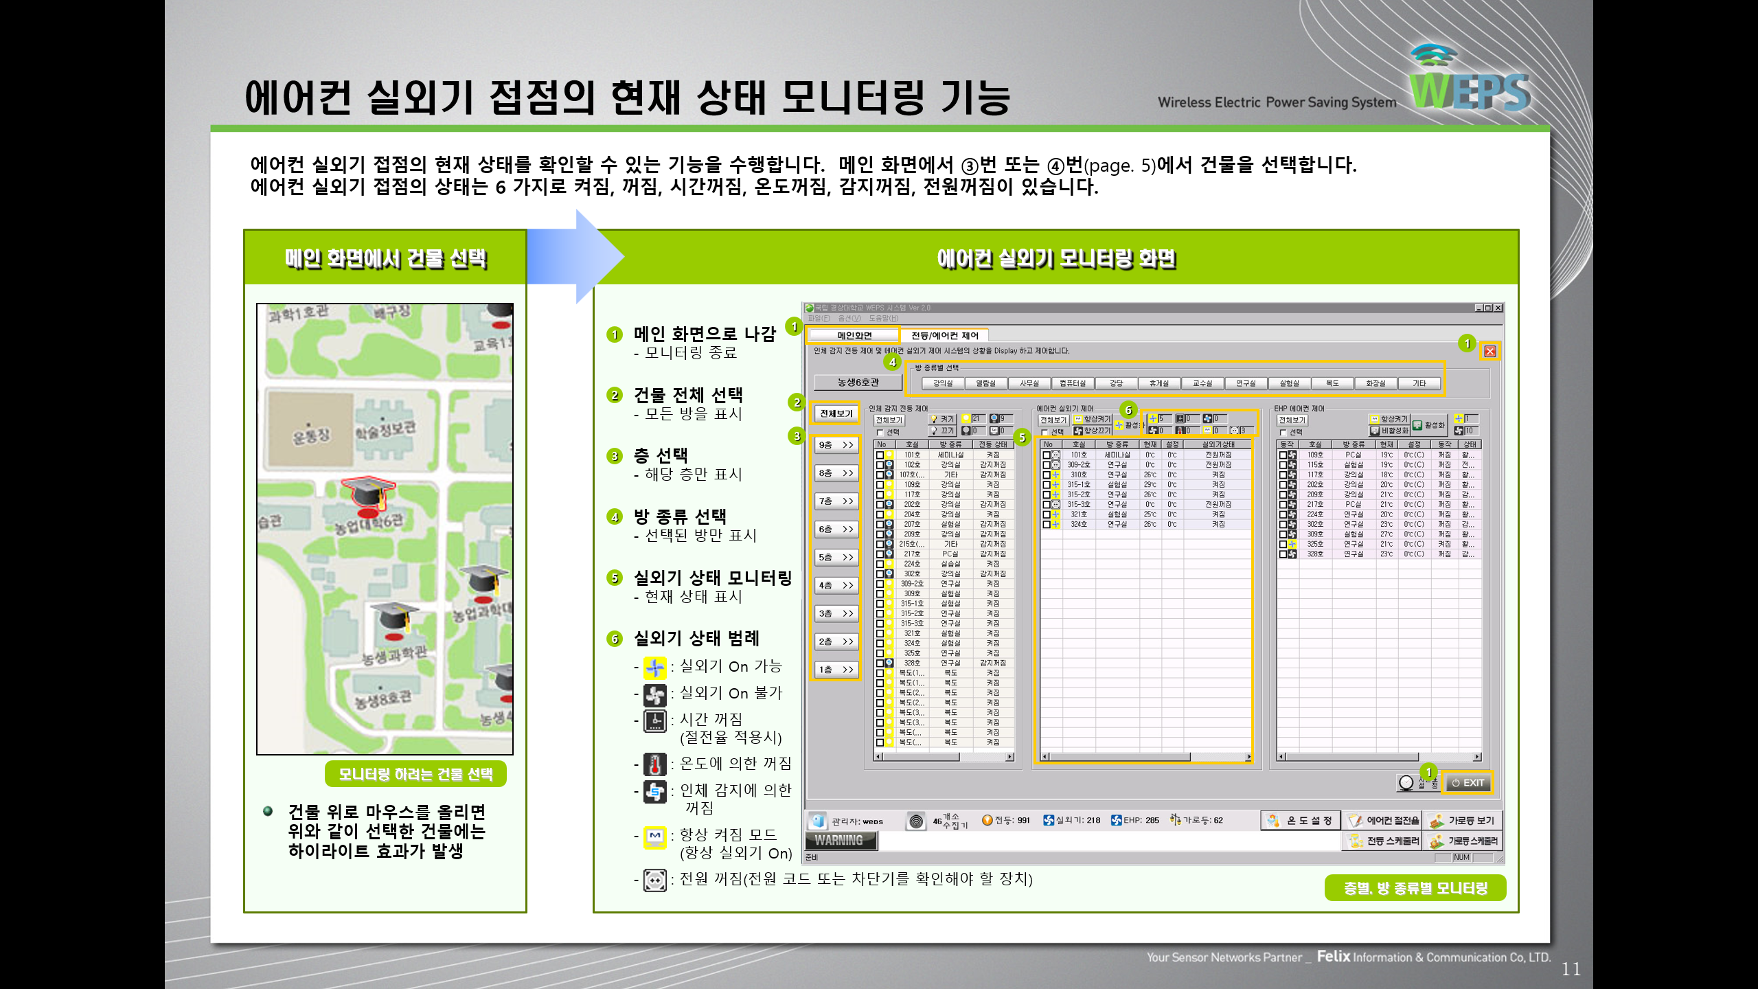Click the 실외기 fan count icon in the status bar
This screenshot has height=989, width=1758.
pos(1049,819)
